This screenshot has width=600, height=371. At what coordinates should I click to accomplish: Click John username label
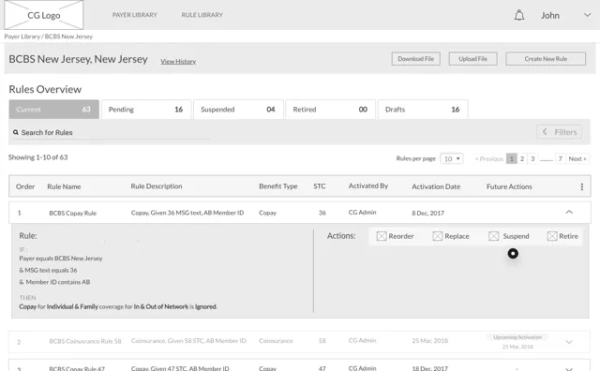(x=550, y=15)
